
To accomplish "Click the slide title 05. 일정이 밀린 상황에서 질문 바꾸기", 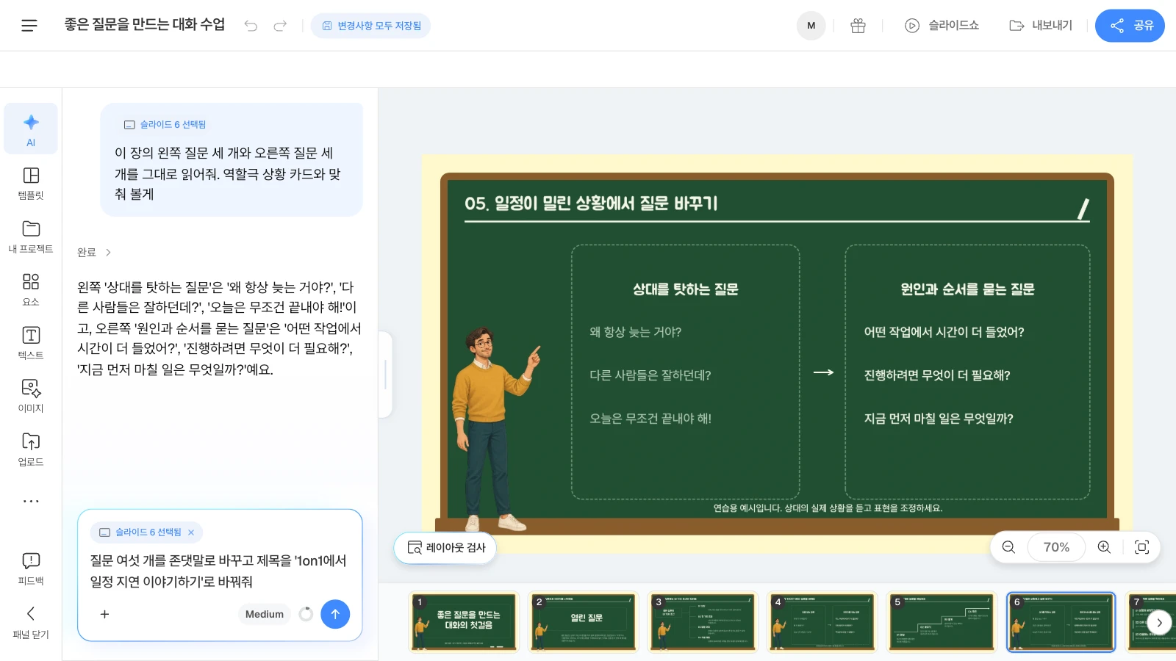I will point(591,203).
